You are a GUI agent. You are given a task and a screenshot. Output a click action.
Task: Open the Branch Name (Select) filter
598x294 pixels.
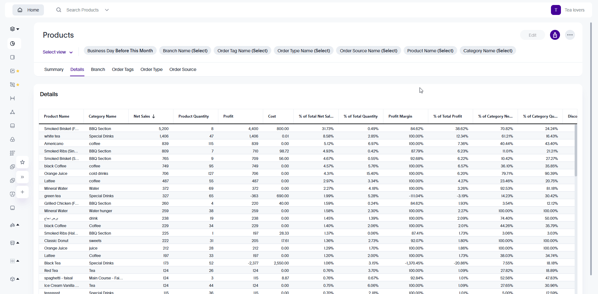click(x=185, y=50)
